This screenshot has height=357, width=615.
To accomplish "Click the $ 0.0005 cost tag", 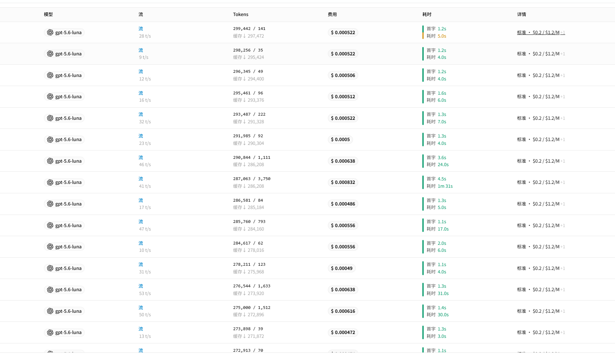I will point(340,139).
